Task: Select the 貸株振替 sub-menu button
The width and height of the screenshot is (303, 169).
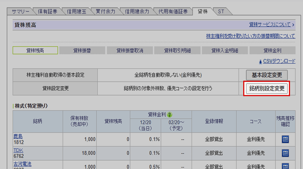Action: tap(82, 50)
